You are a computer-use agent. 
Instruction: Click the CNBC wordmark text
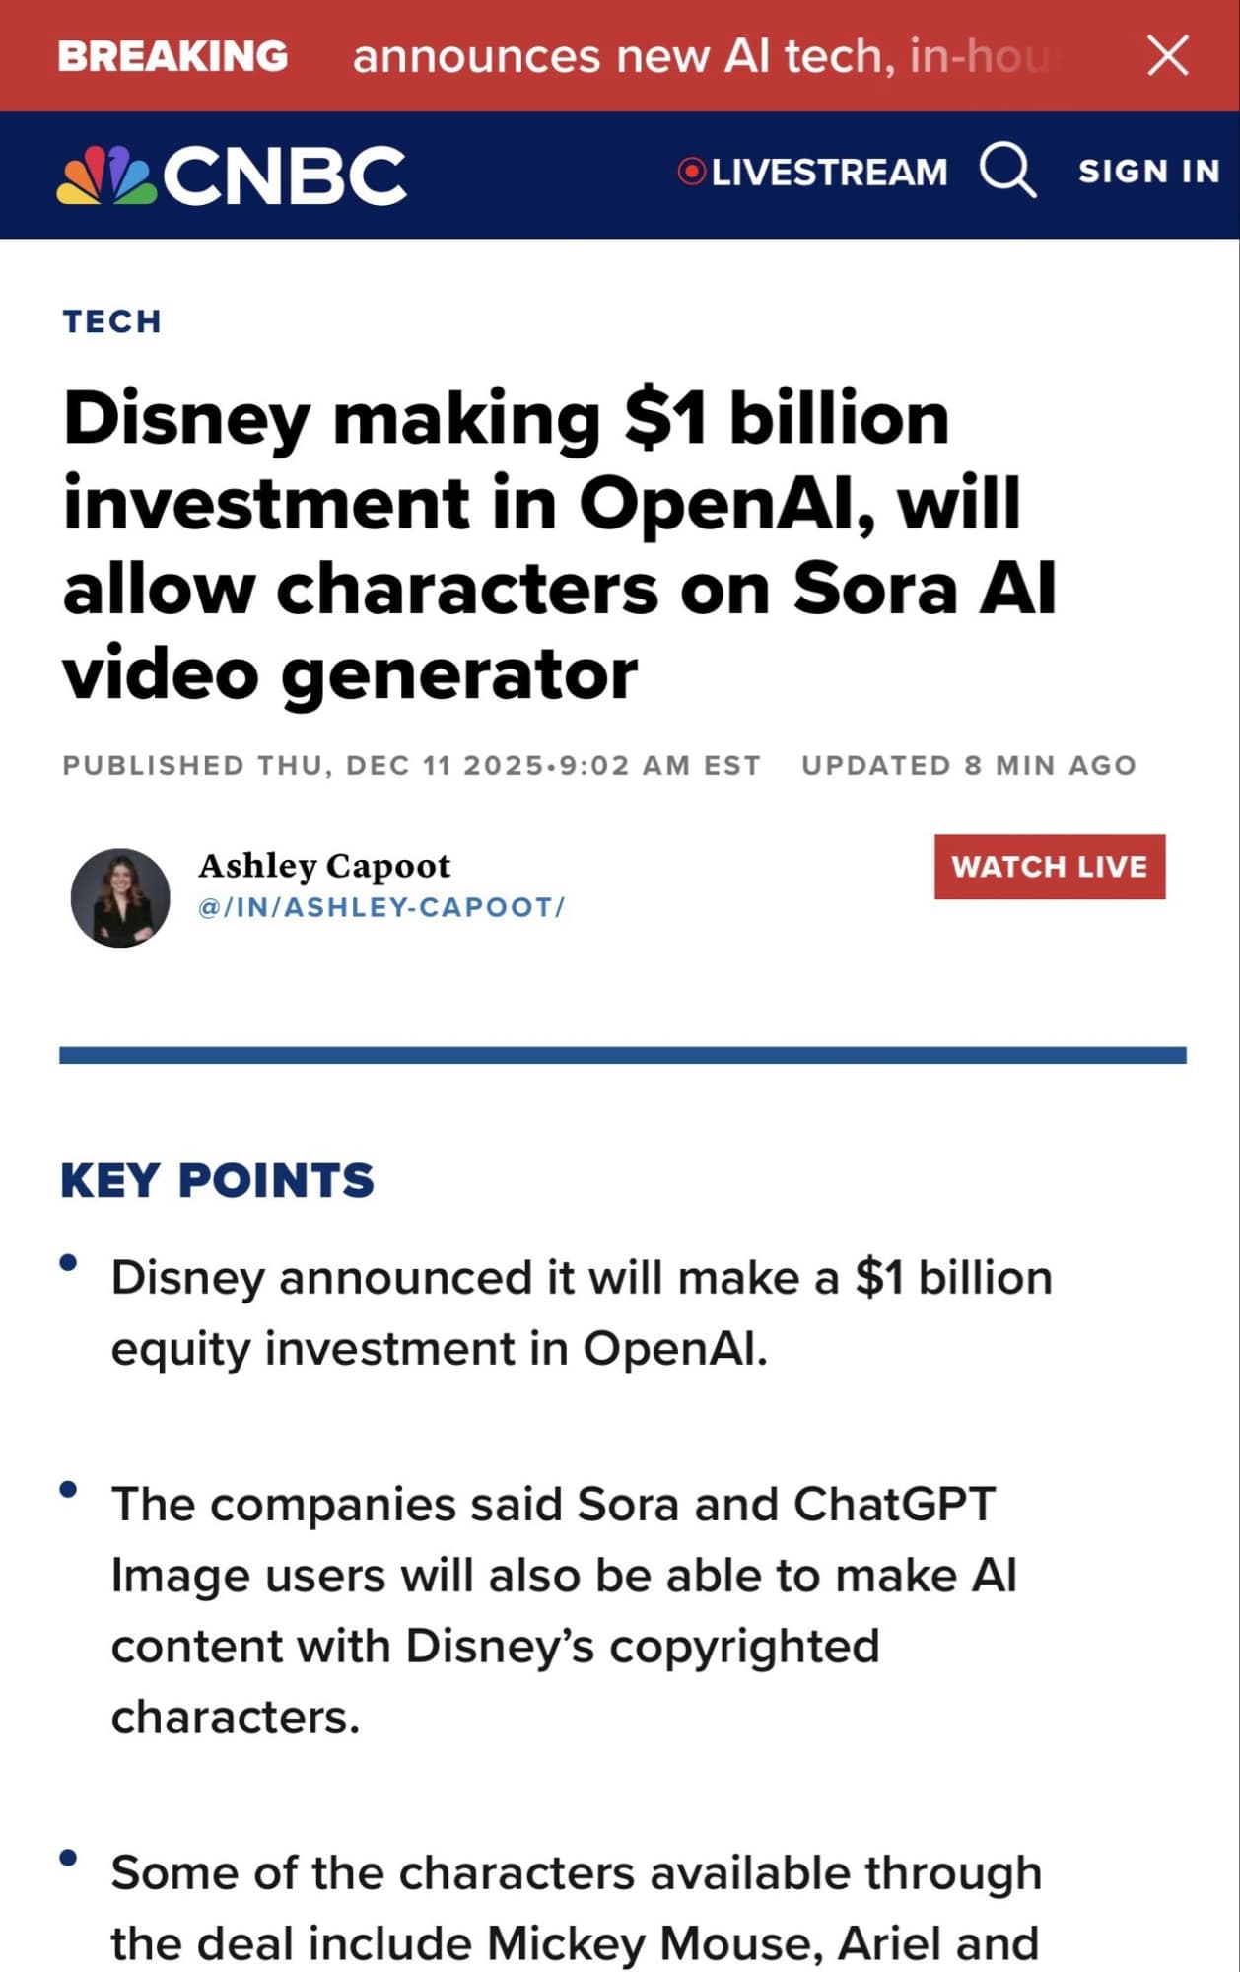click(x=285, y=176)
